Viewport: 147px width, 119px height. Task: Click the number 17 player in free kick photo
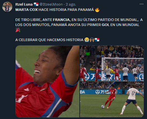tap(132, 99)
